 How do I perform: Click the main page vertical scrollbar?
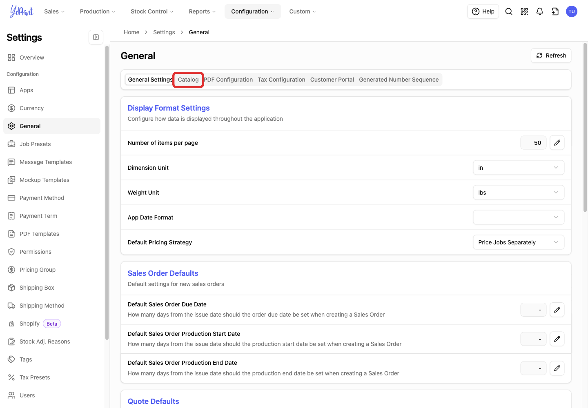585,126
